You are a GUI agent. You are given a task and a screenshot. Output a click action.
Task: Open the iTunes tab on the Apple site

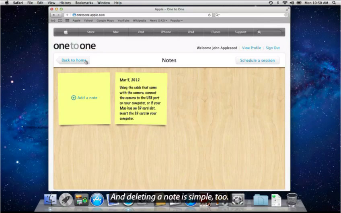(216, 32)
